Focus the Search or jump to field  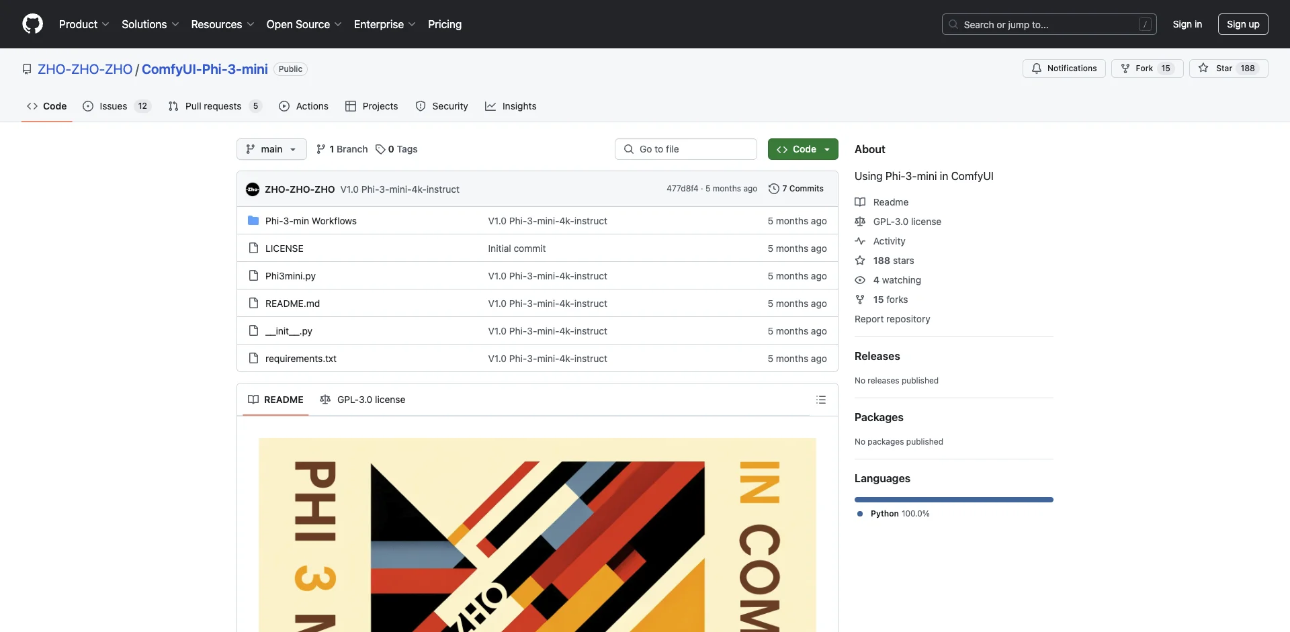click(x=1049, y=24)
